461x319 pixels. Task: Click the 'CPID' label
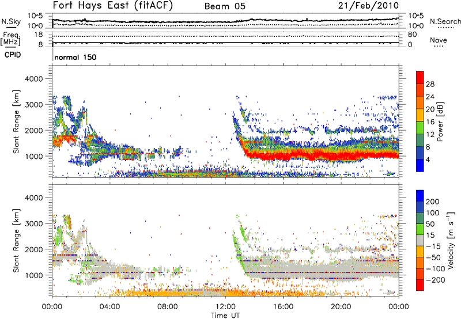click(13, 55)
